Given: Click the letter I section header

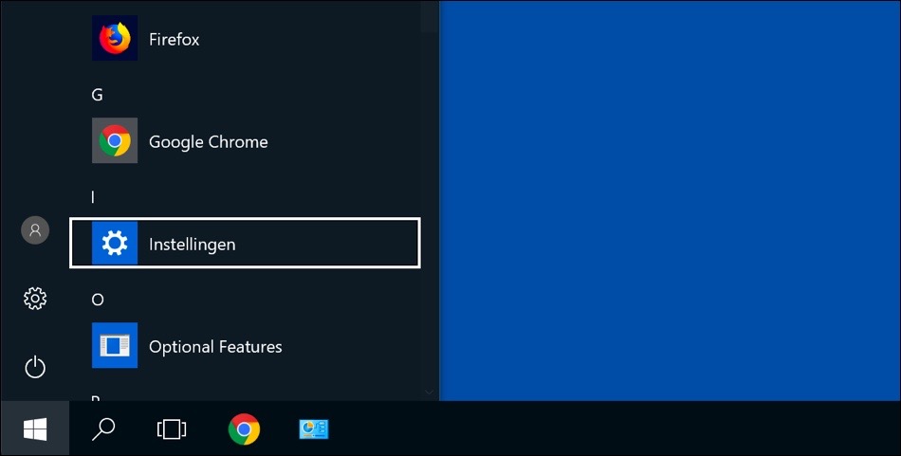Looking at the screenshot, I should tap(93, 197).
